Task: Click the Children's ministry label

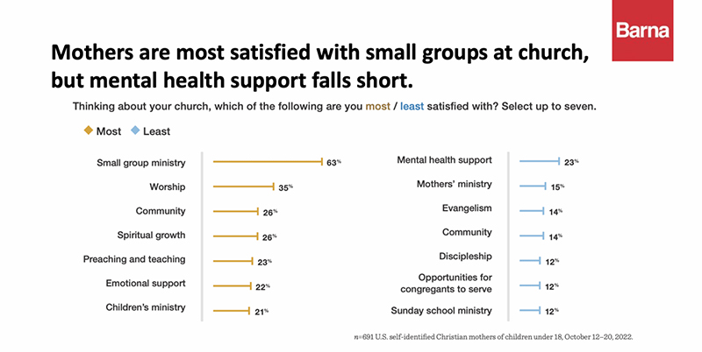Action: tap(145, 308)
